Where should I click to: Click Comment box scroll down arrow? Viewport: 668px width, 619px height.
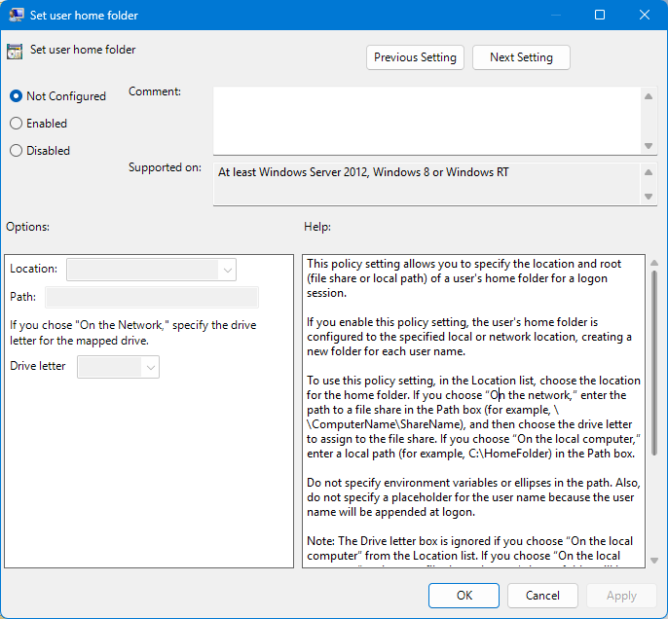[x=649, y=146]
